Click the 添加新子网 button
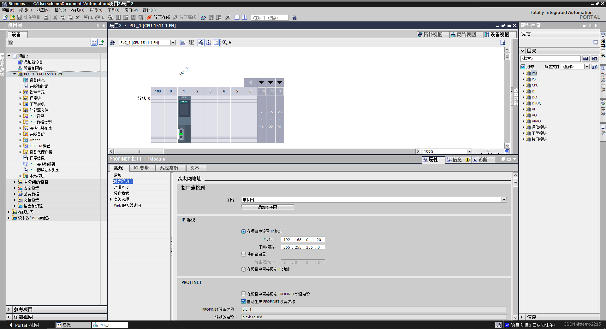This screenshot has width=606, height=329. click(268, 207)
